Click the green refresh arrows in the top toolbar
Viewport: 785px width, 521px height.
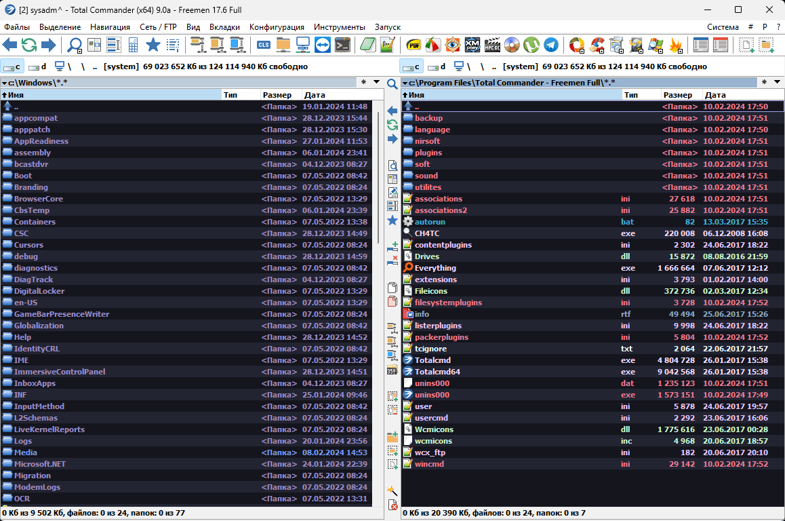(29, 45)
